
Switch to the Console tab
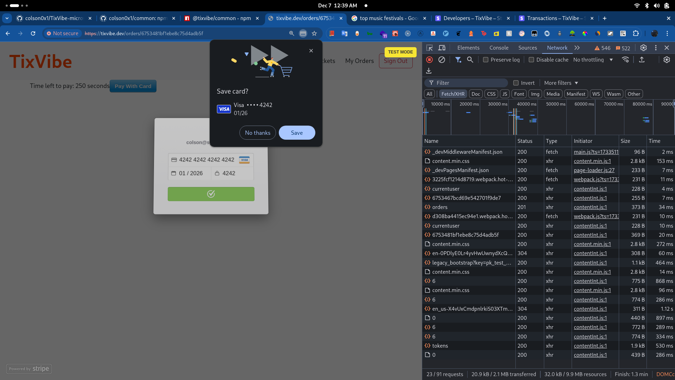(x=499, y=48)
